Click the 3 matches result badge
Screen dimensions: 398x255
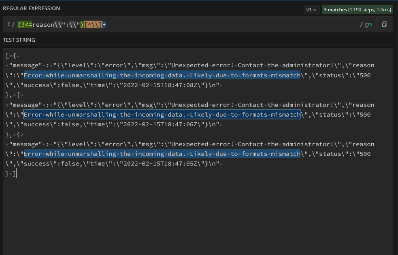(357, 10)
